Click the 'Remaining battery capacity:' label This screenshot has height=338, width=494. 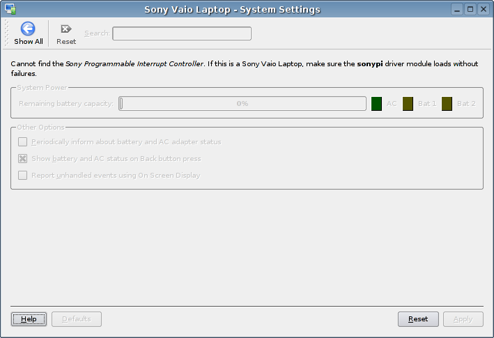point(66,104)
